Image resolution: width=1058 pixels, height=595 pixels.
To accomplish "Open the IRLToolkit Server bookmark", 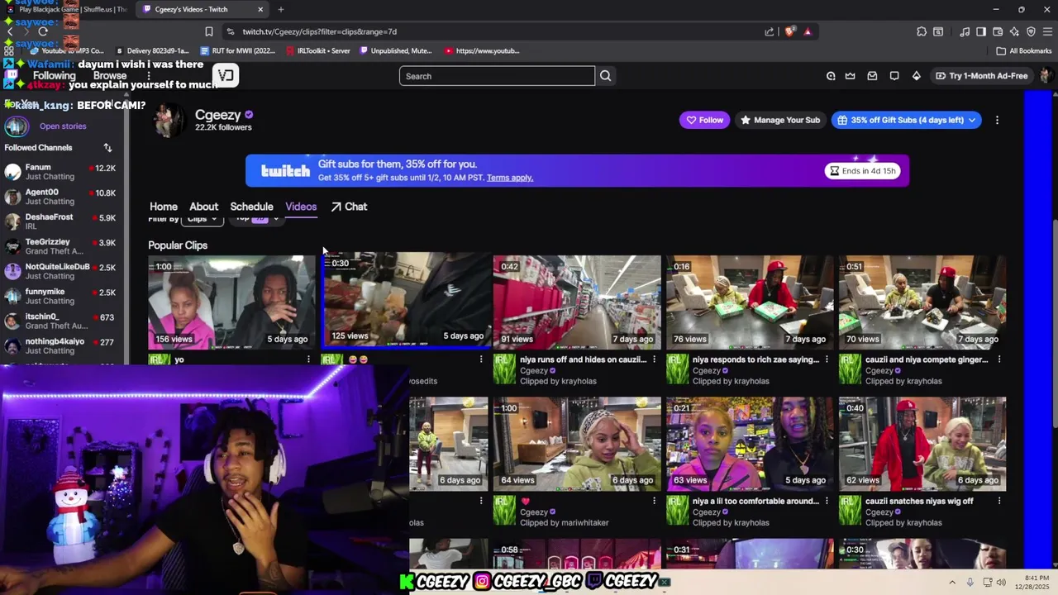I will coord(317,50).
